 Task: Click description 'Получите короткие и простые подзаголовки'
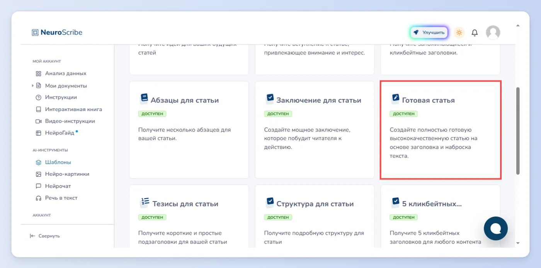point(183,237)
